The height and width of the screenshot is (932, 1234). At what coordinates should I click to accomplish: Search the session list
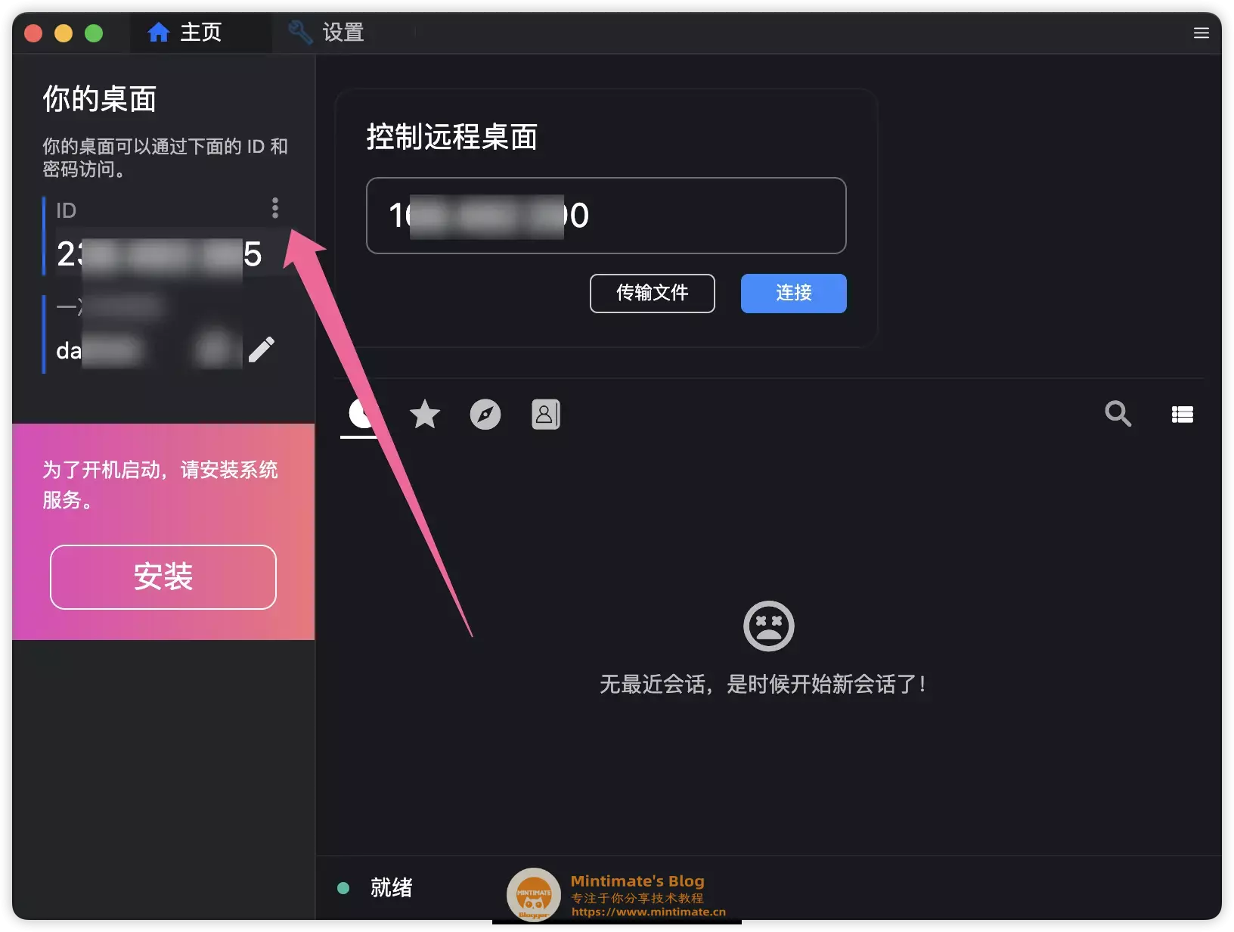[x=1118, y=414]
